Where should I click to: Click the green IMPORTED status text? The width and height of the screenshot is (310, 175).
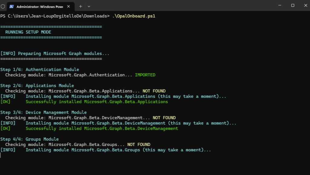click(145, 75)
